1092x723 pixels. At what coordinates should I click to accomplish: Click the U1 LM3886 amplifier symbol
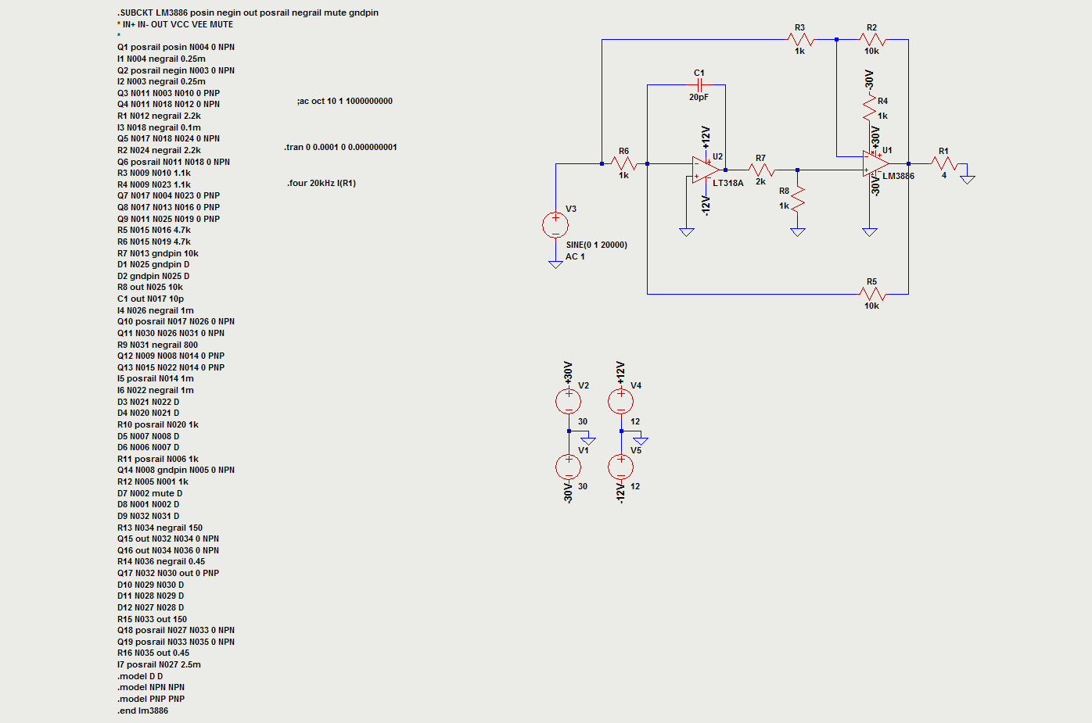[x=877, y=163]
